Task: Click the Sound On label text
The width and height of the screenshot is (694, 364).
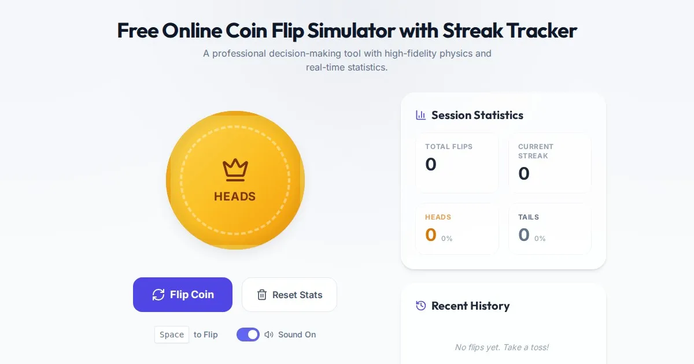Action: (297, 335)
